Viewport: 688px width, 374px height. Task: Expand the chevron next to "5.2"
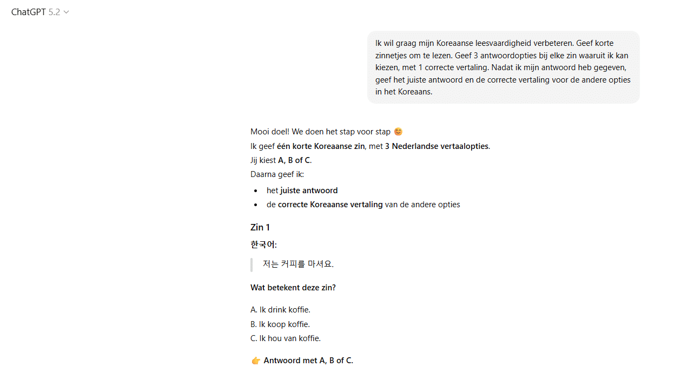66,12
